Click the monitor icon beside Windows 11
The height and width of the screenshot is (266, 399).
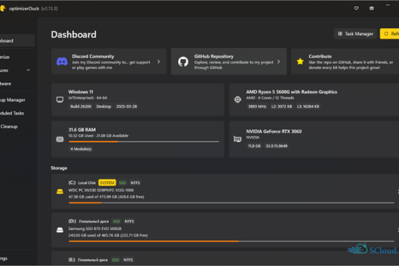point(60,99)
